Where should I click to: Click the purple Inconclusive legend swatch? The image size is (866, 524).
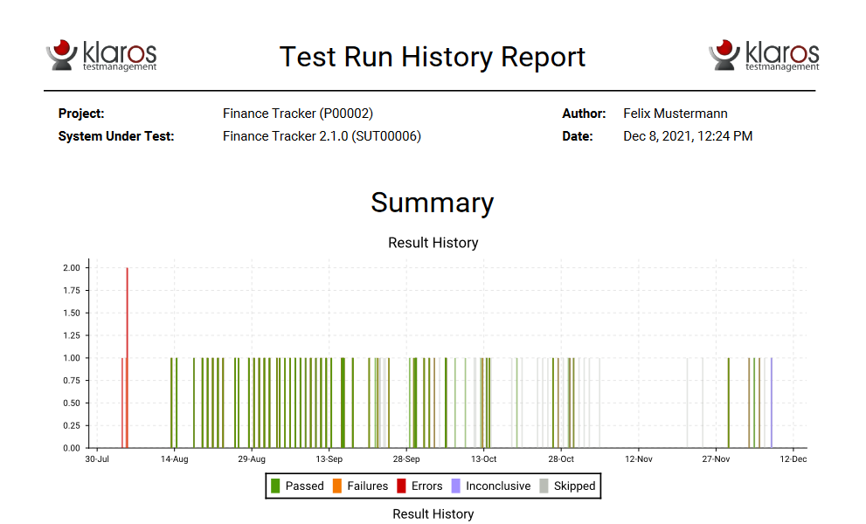tap(454, 486)
